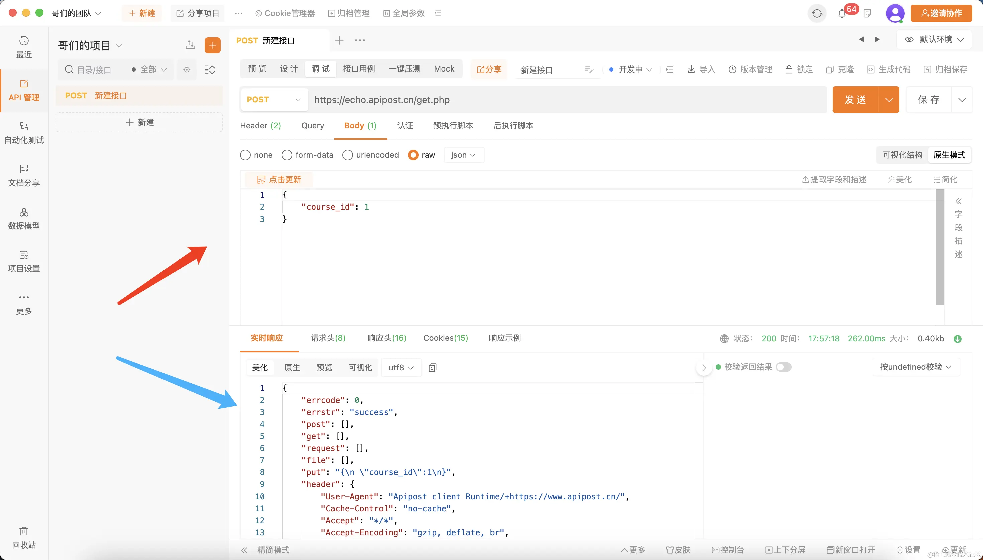Screen dimensions: 983x560
Task: Toggle the 校验返回结果 switch
Action: tap(783, 367)
